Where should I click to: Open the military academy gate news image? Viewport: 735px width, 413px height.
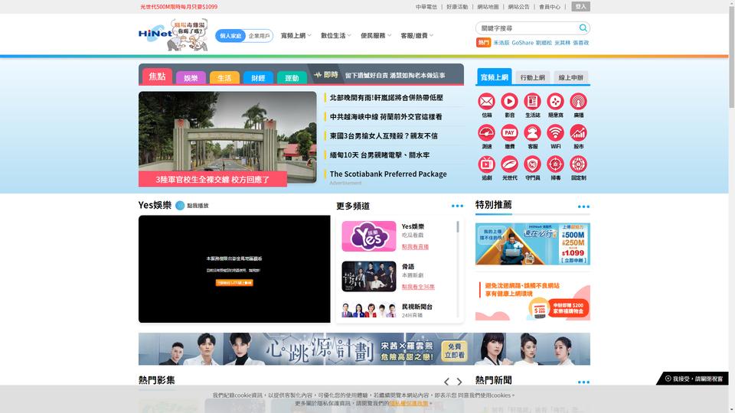[227, 137]
